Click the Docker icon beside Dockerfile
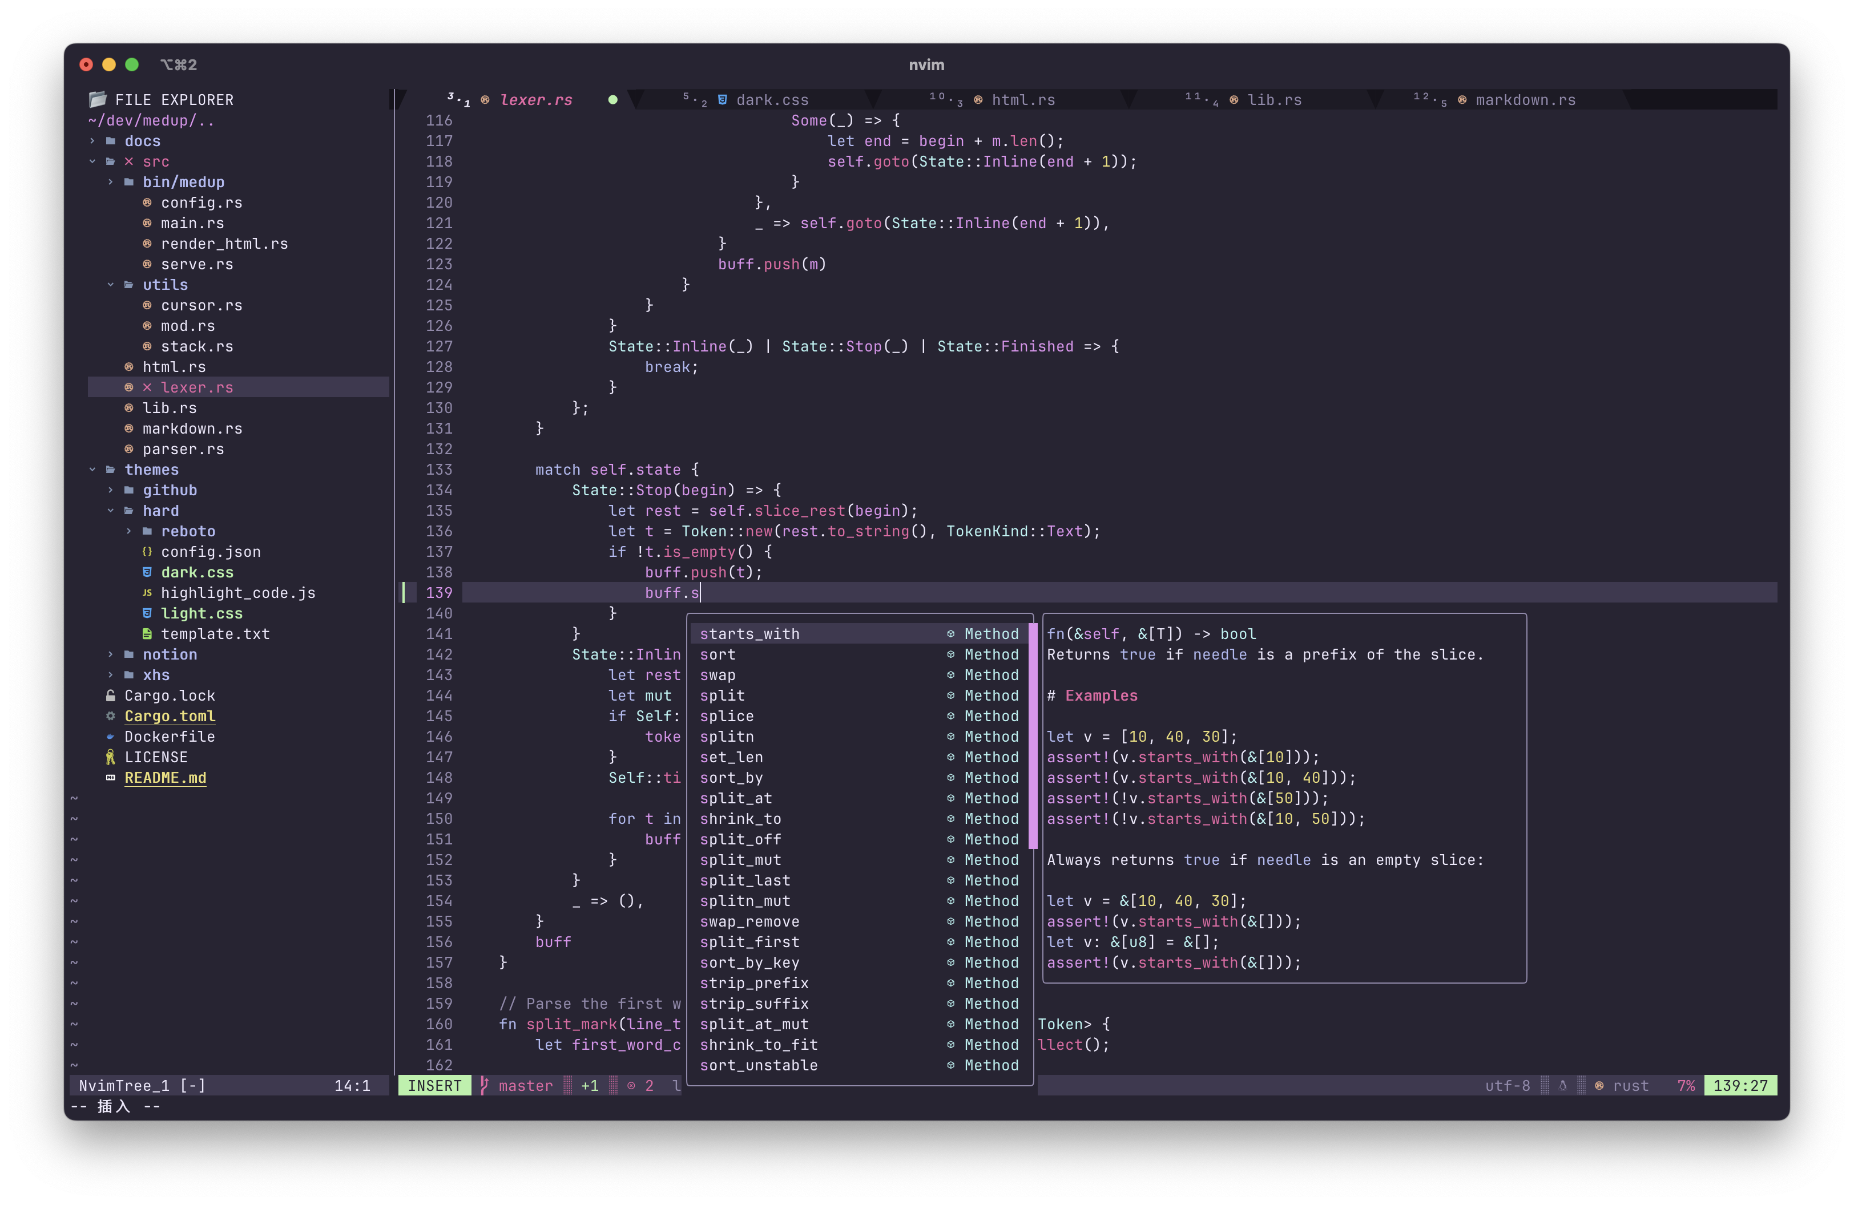This screenshot has width=1854, height=1205. (111, 737)
